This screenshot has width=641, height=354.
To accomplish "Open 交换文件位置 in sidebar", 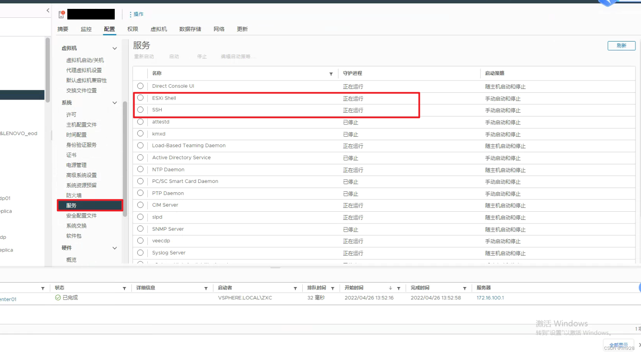I will 81,91.
